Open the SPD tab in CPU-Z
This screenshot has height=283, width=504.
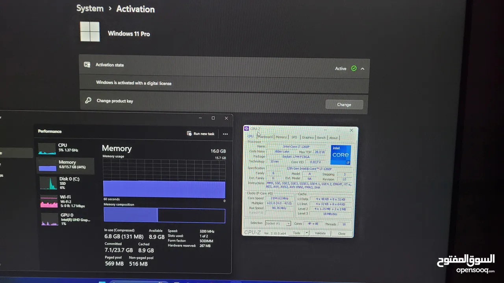[x=294, y=137]
